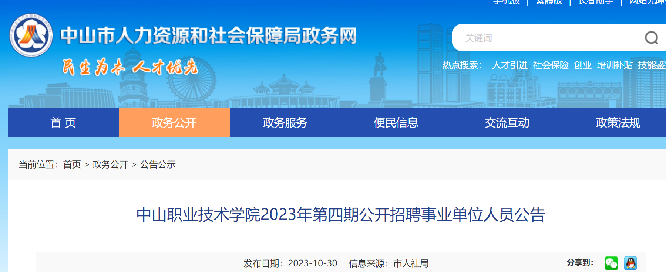Focus the 关键词 search input field
The width and height of the screenshot is (666, 272).
548,38
